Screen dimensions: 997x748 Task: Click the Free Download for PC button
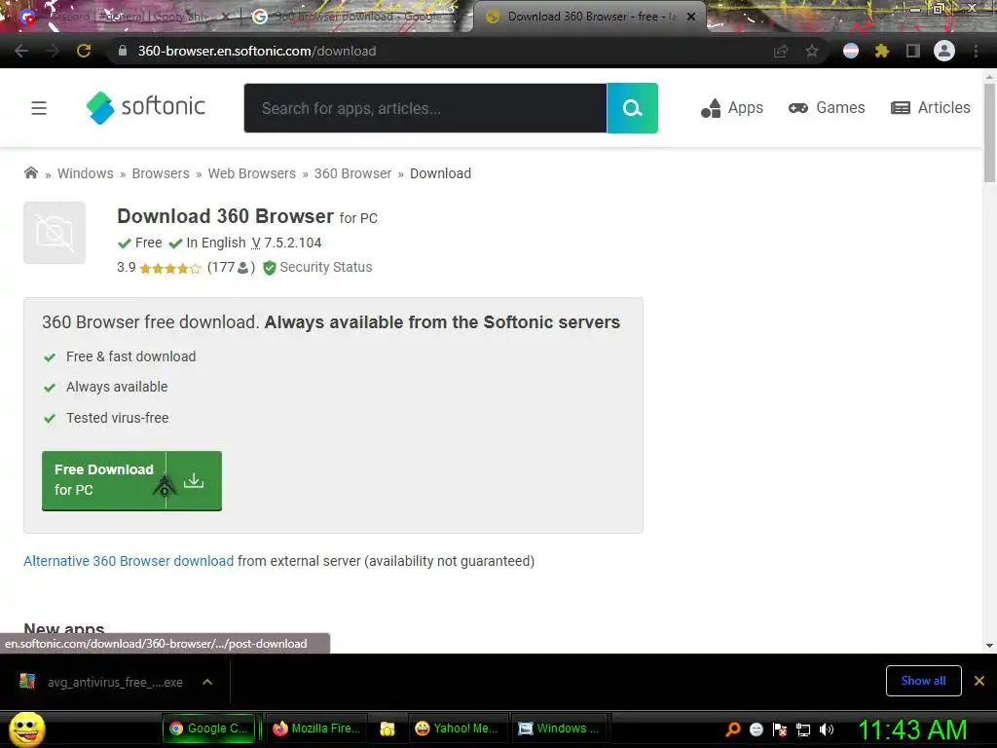[131, 480]
